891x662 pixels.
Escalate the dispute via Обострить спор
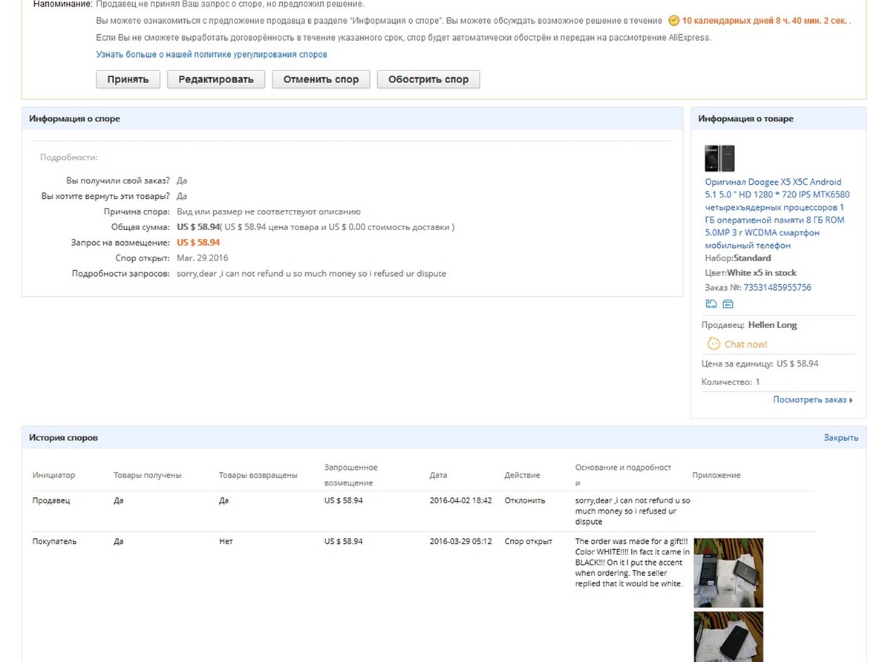click(x=428, y=79)
